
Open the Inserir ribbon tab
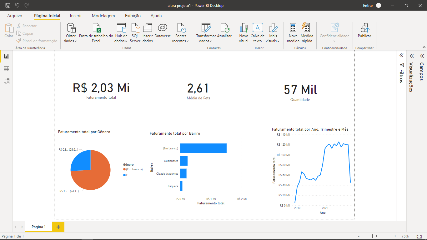point(76,16)
